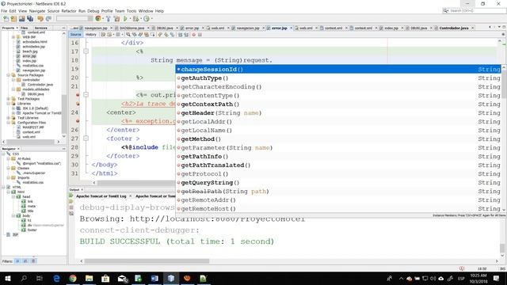Click the Profile Project clock icon
The image size is (507, 285).
pyautogui.click(x=146, y=19)
